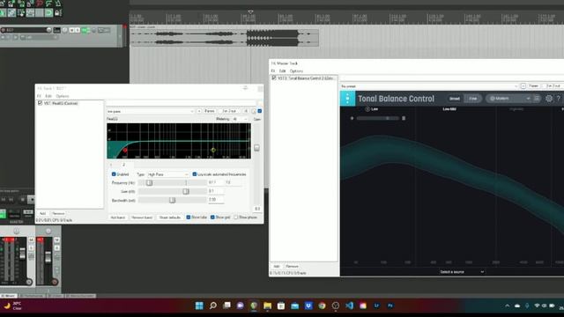Click the Remove band button
The height and width of the screenshot is (317, 564).
pos(142,217)
